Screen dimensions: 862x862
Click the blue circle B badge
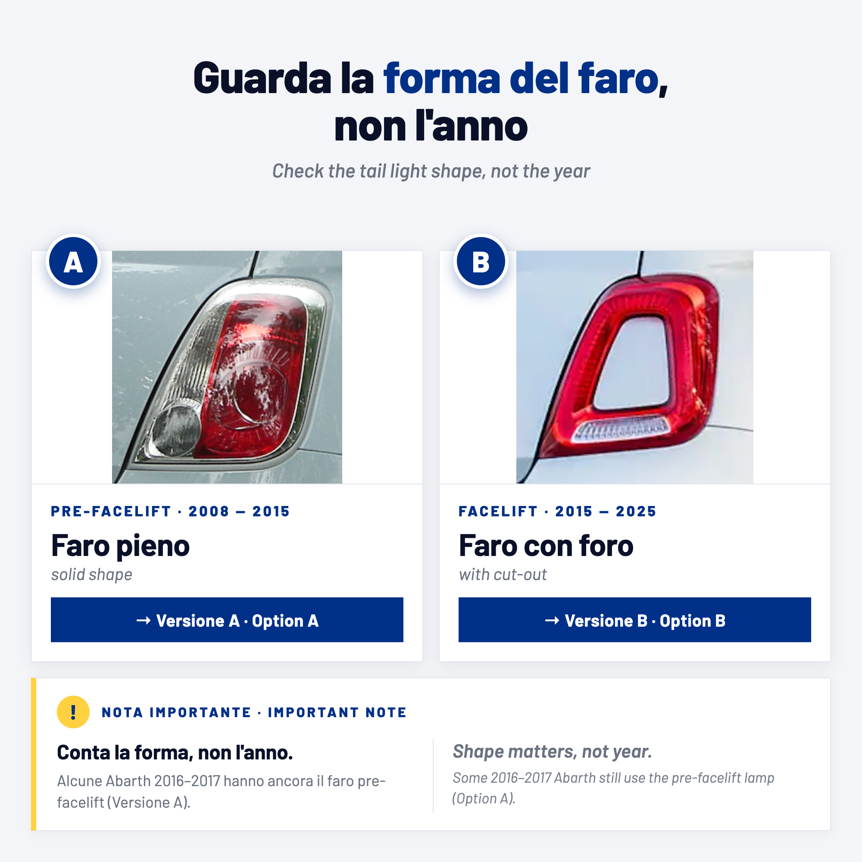481,262
